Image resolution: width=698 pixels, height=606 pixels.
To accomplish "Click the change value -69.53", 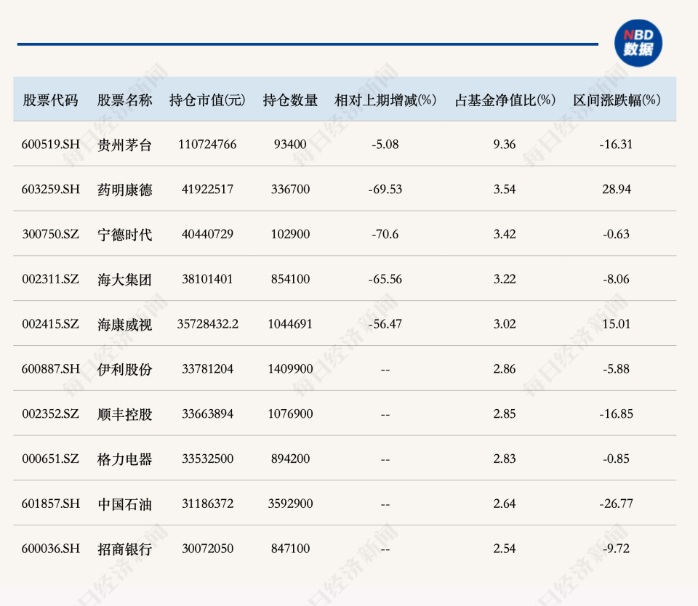I will click(x=385, y=190).
